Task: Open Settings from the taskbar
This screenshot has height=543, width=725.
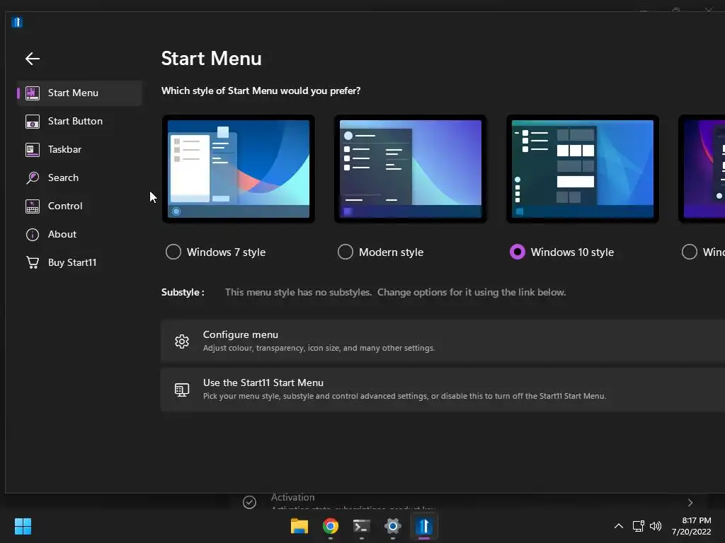Action: click(x=392, y=526)
